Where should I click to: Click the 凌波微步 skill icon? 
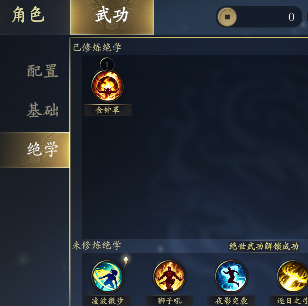pyautogui.click(x=108, y=276)
